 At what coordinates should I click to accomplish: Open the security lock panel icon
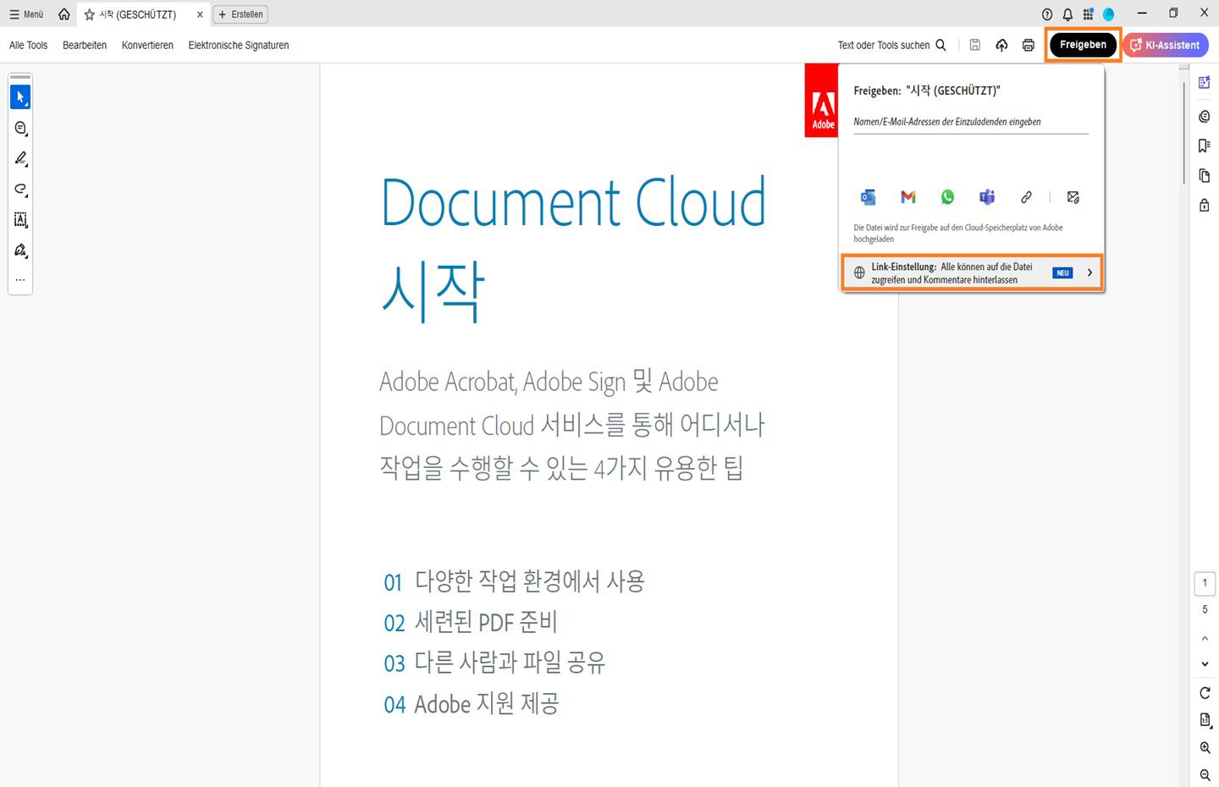tap(1204, 205)
